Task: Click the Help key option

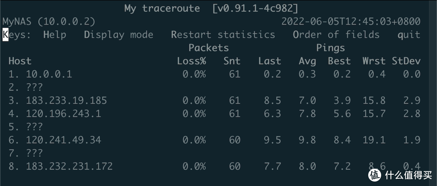Action: click(x=55, y=35)
